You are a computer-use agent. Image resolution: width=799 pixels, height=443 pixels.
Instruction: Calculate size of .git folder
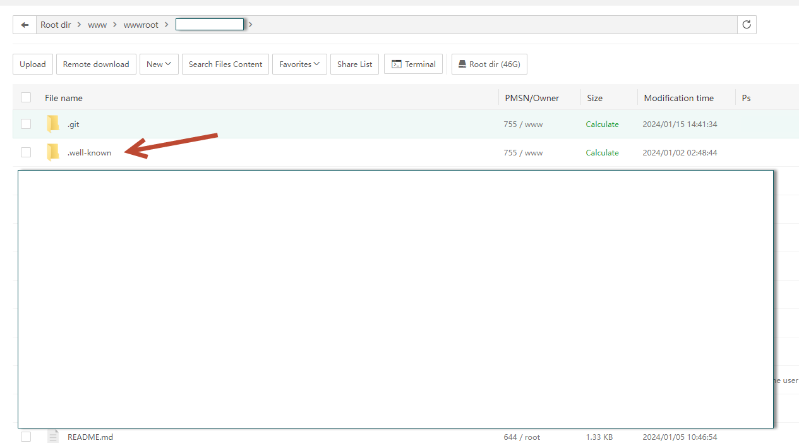click(x=602, y=124)
